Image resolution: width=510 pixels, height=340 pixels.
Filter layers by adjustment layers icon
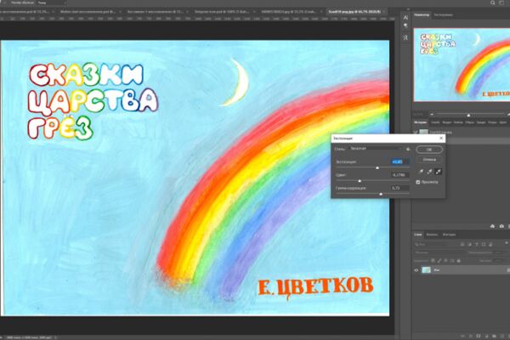(469, 244)
